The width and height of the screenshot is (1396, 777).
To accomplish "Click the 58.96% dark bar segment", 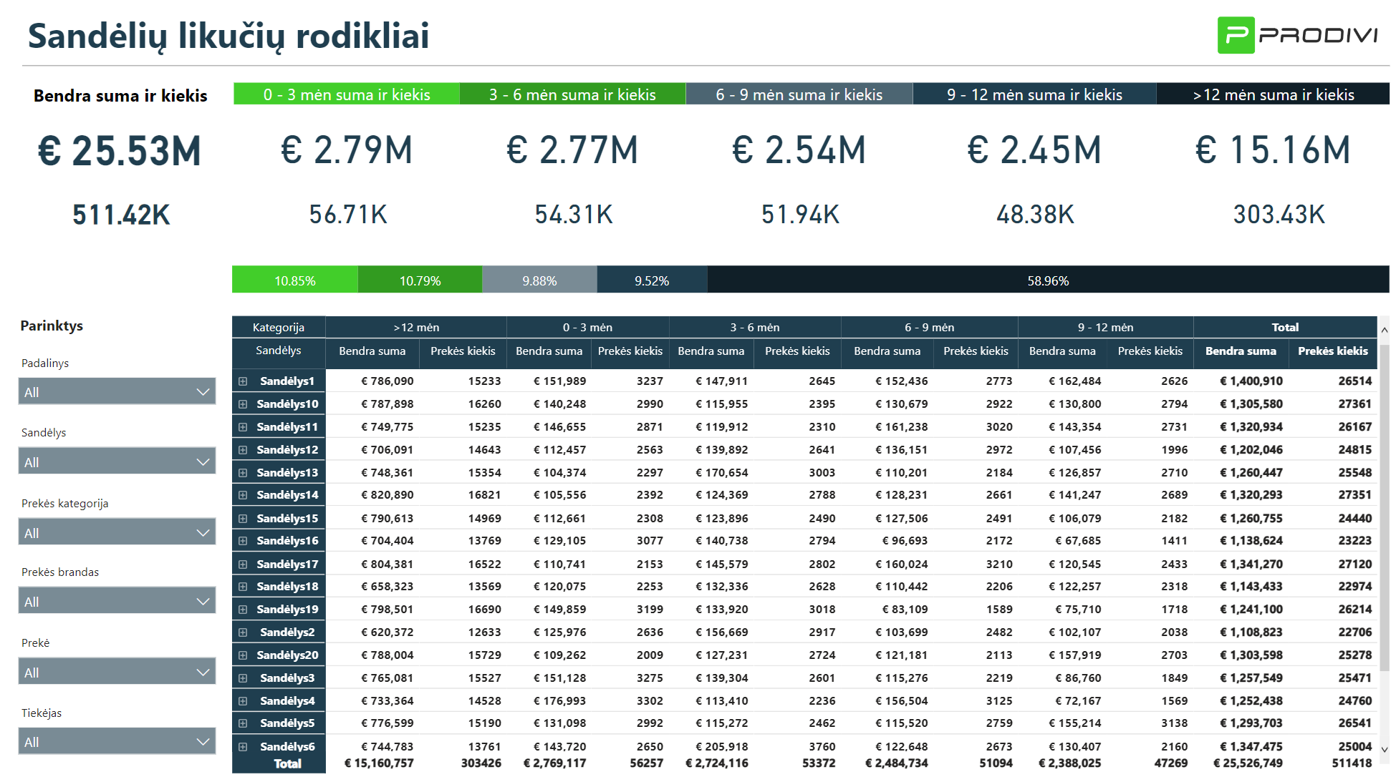I will 1047,280.
